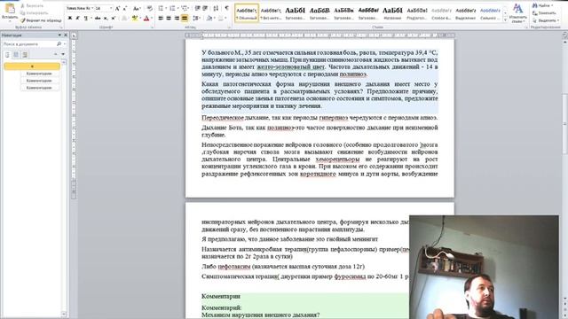Image resolution: width=568 pixels, height=319 pixels.
Task: Click the Increase Indent icon
Action: point(205,8)
